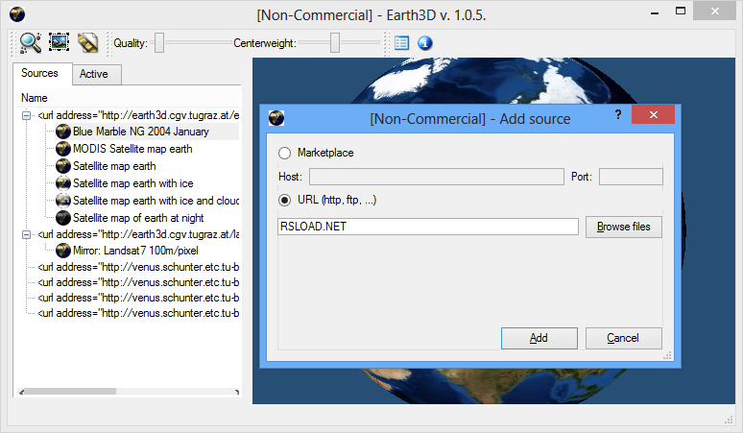Viewport: 743px width, 433px height.
Task: Click the scroll right arrow of sources list
Action: [x=237, y=392]
